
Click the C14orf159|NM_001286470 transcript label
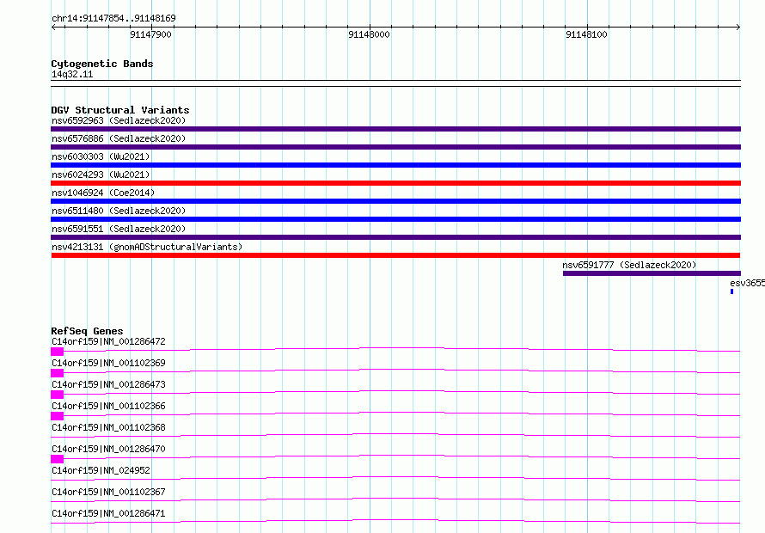[108, 449]
